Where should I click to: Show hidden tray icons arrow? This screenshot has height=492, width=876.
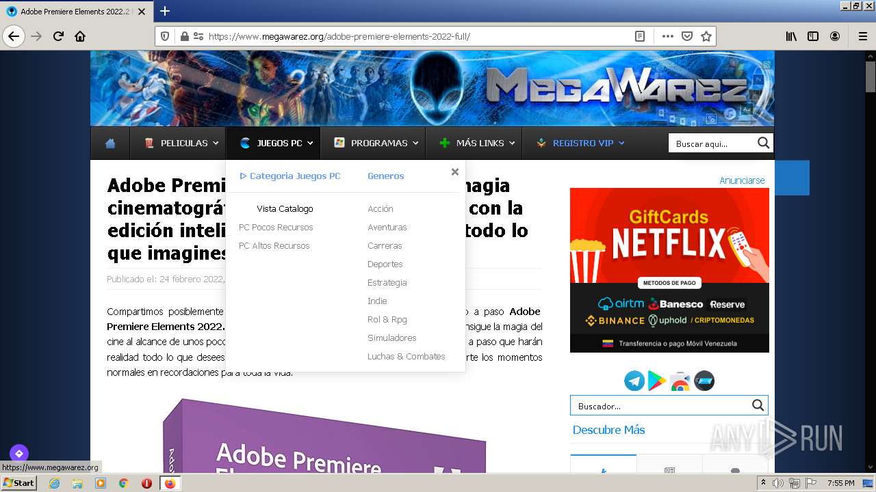(x=763, y=483)
